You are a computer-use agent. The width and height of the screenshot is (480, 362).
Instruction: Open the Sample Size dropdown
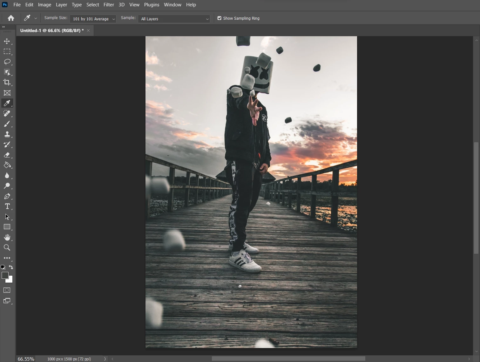[x=93, y=19]
